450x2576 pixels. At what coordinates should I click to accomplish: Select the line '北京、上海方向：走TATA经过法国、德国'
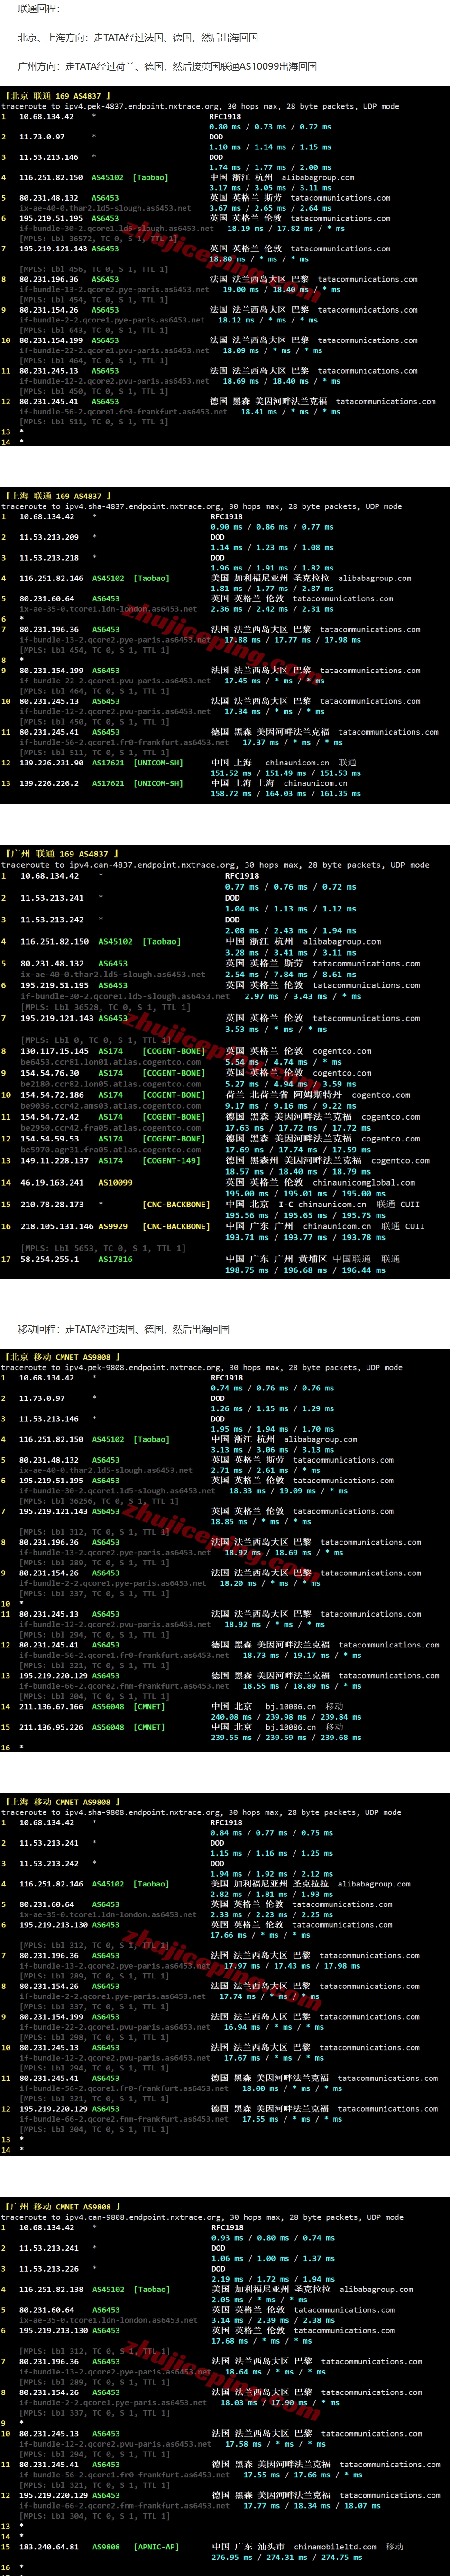[138, 37]
